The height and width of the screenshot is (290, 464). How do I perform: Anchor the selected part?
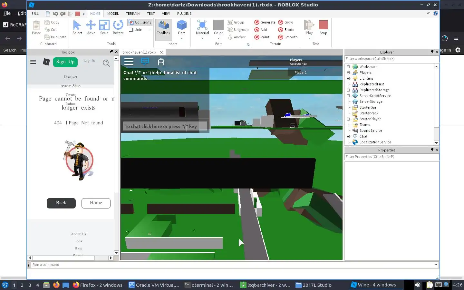[x=237, y=37]
